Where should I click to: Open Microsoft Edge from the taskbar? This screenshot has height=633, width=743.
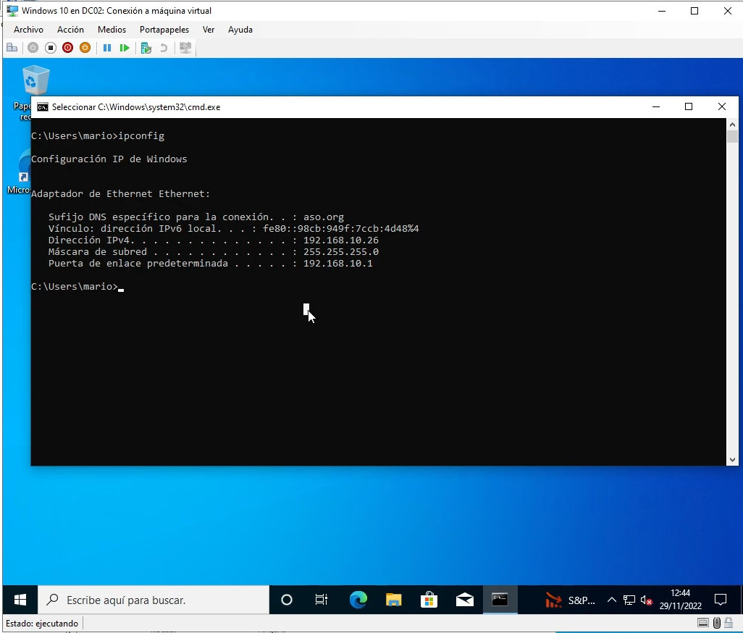click(x=358, y=600)
